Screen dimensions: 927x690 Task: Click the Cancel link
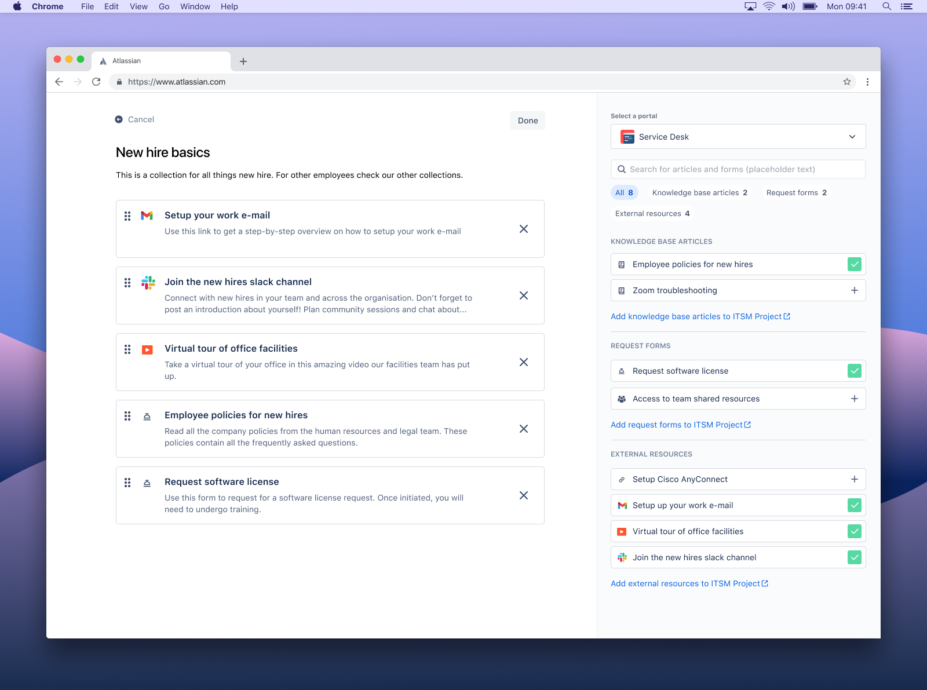134,119
